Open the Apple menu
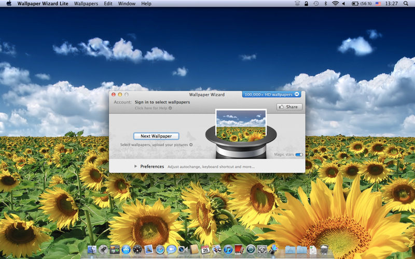 [9, 4]
